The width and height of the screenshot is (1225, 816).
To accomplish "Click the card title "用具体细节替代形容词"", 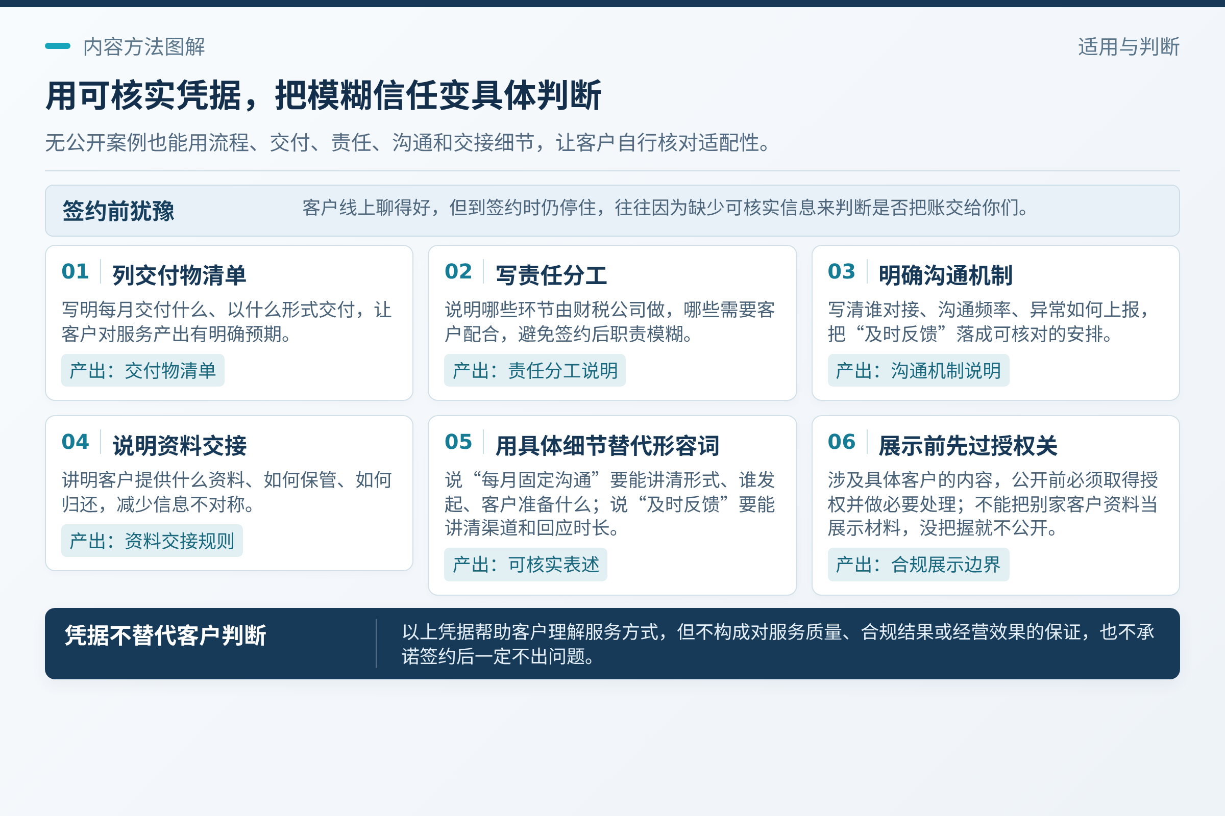I will [607, 445].
